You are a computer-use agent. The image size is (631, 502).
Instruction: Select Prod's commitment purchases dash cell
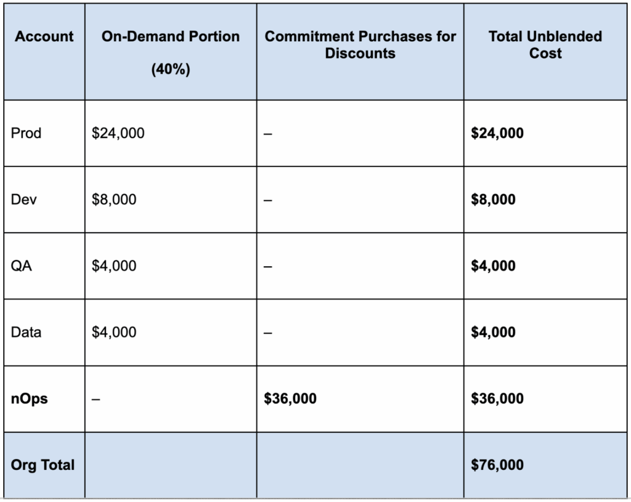click(x=267, y=134)
